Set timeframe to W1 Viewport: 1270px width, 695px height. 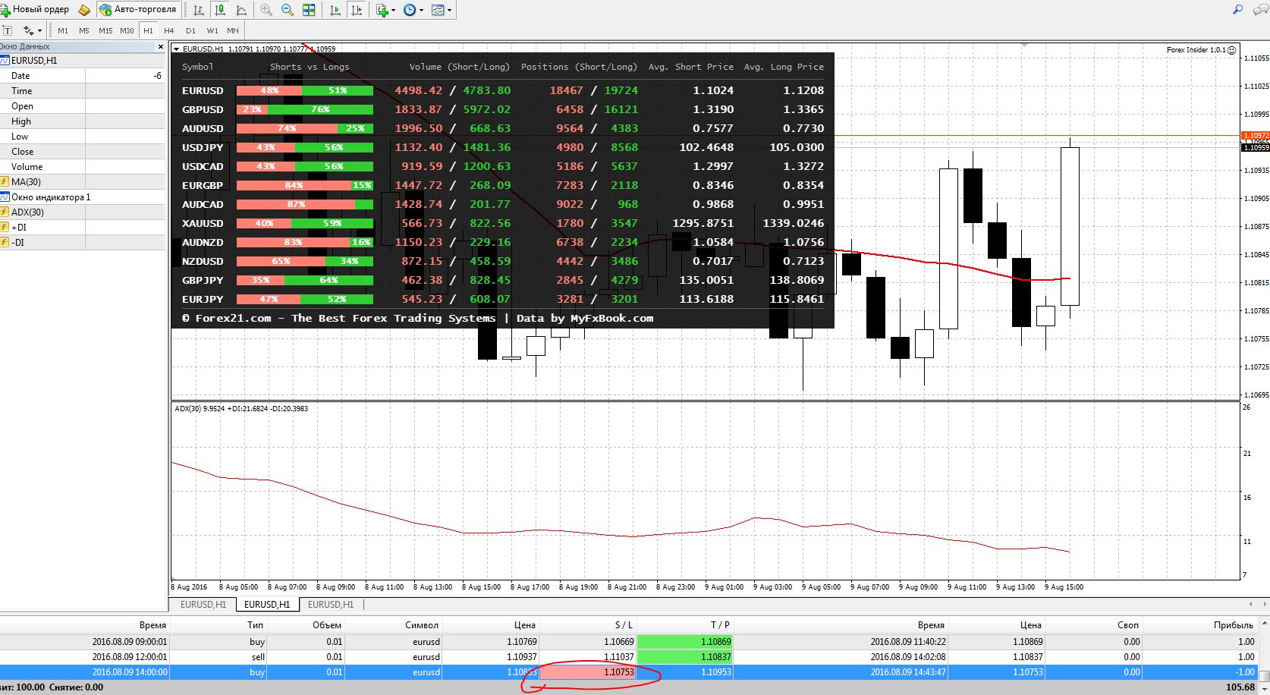pos(212,30)
